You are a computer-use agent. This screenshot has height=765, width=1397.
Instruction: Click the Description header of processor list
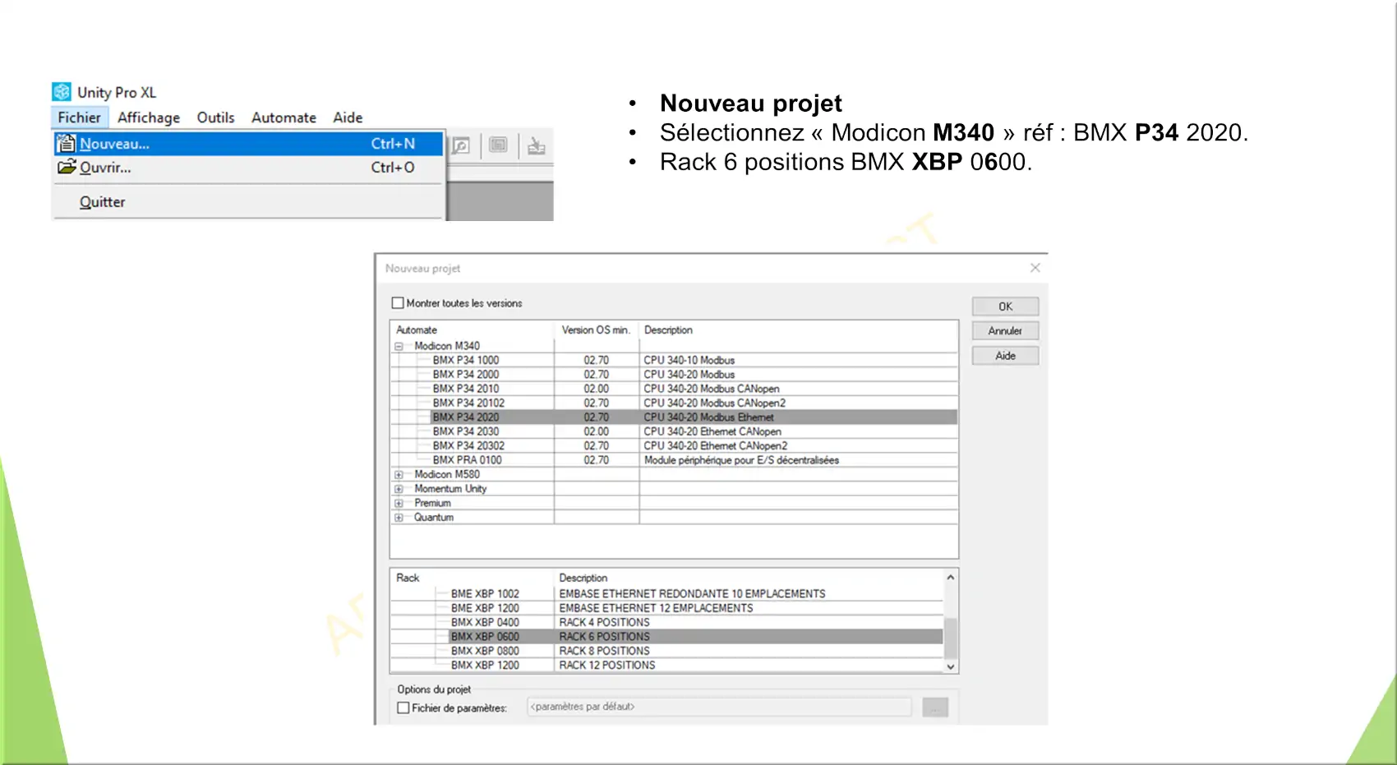click(668, 330)
